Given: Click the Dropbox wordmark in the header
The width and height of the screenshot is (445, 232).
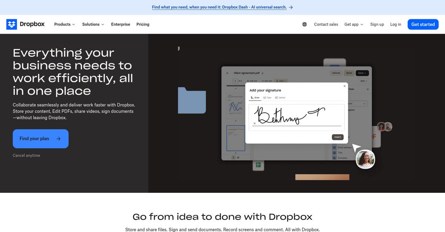Looking at the screenshot, I should click(32, 24).
